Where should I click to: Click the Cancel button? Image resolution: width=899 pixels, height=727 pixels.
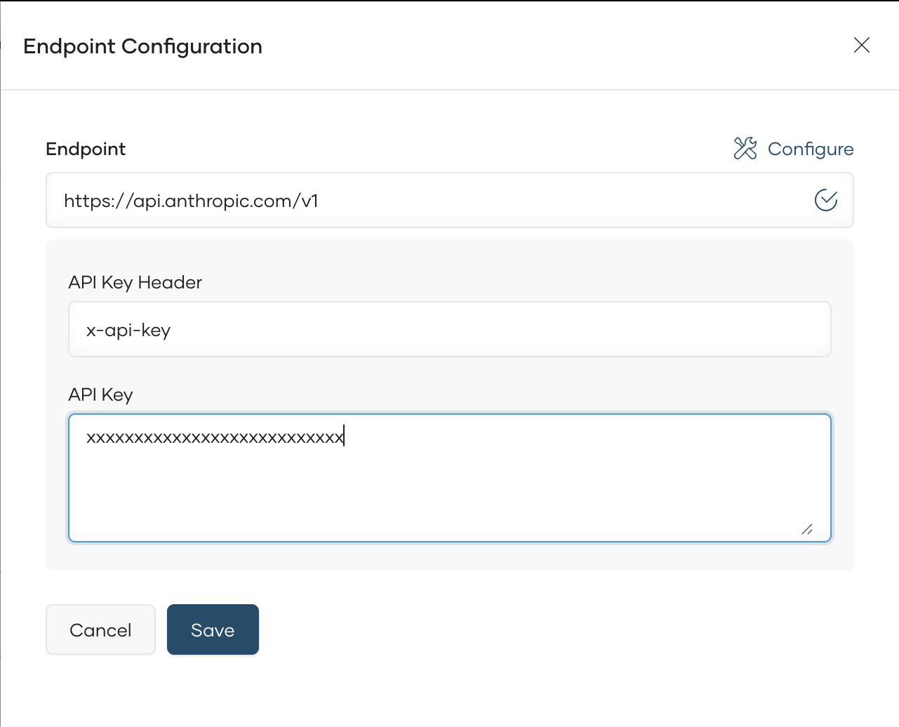pyautogui.click(x=100, y=629)
